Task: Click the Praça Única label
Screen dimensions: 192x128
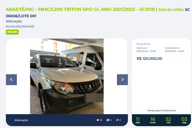Action: pos(143,44)
